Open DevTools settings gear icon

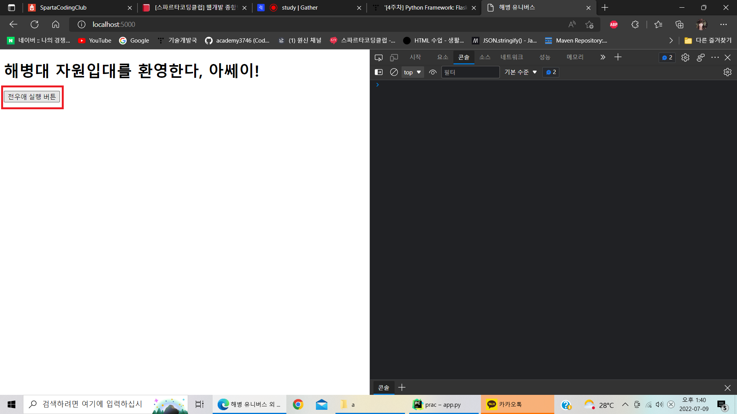tap(685, 58)
